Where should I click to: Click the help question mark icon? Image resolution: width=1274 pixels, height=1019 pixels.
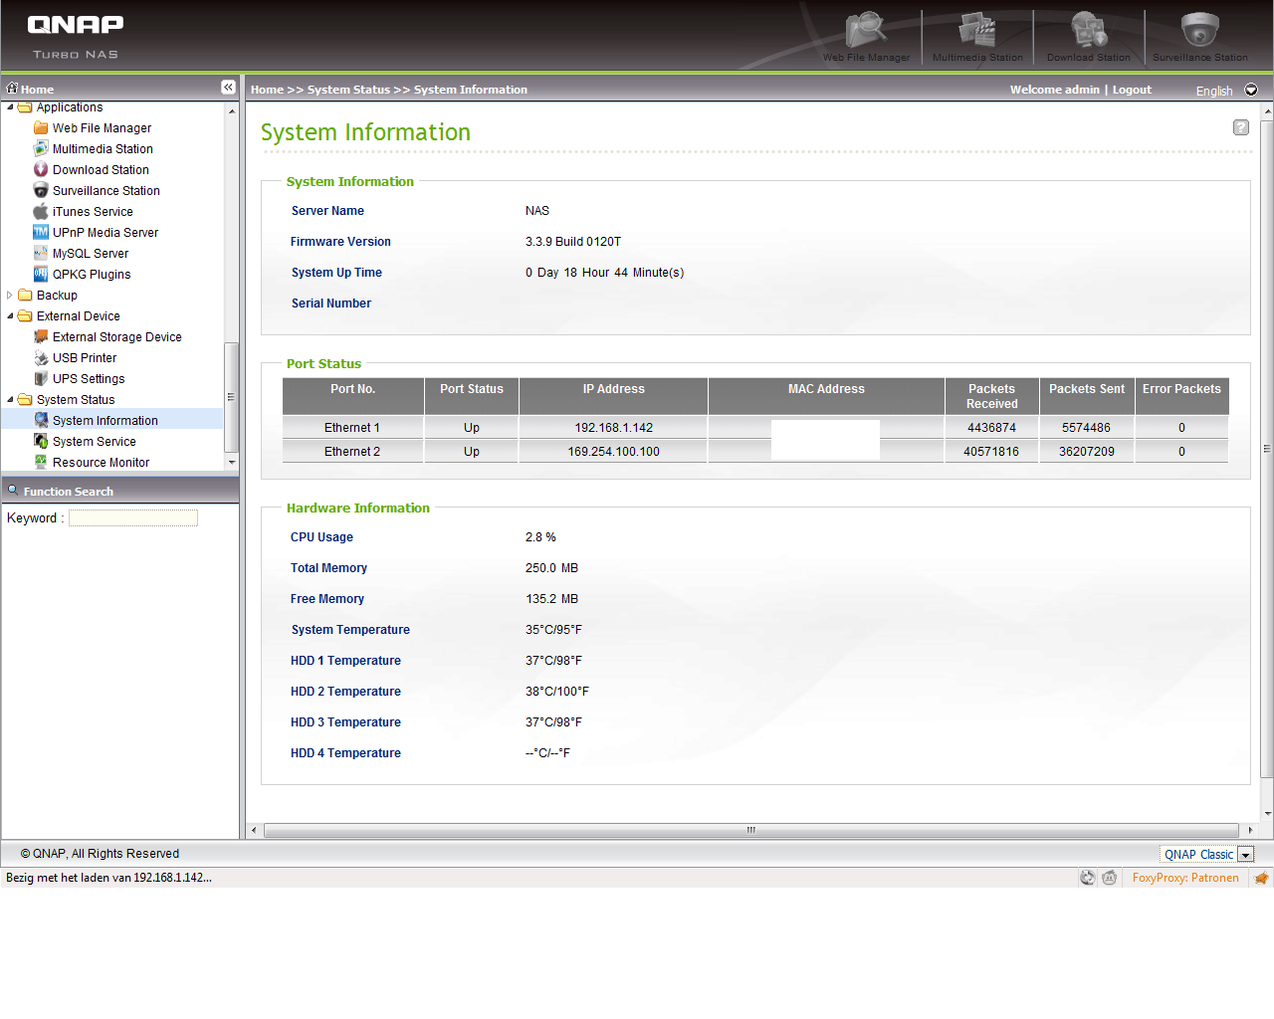[x=1241, y=127]
